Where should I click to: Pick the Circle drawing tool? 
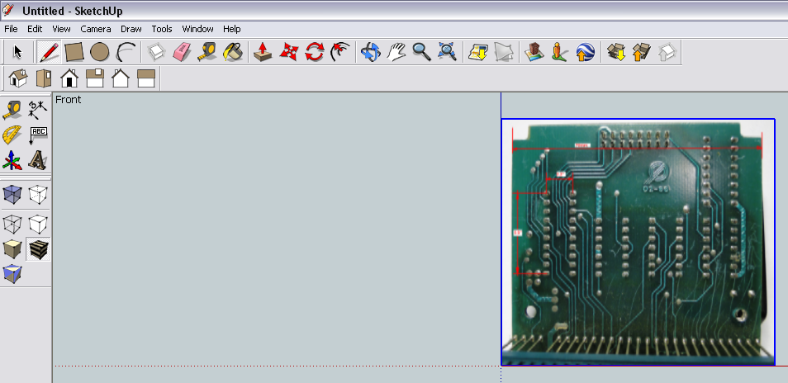tap(99, 52)
